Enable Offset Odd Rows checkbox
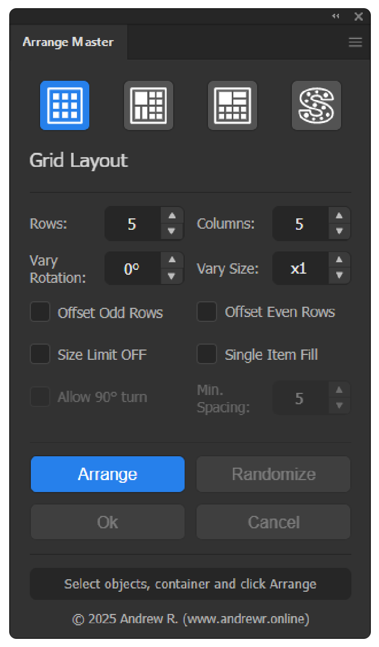Image resolution: width=379 pixels, height=647 pixels. 40,313
